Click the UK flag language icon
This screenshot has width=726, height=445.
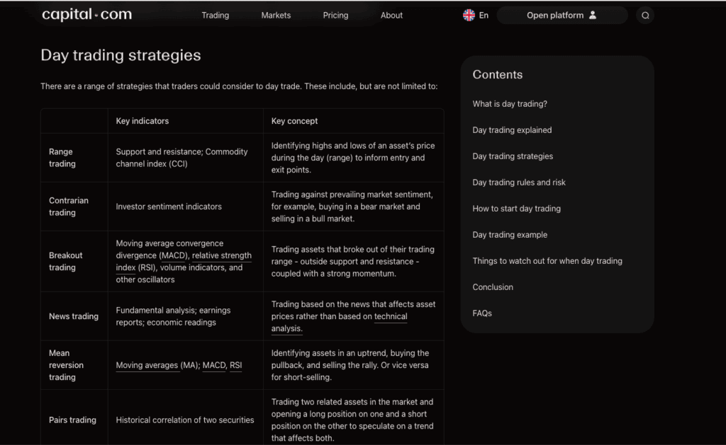(x=469, y=16)
